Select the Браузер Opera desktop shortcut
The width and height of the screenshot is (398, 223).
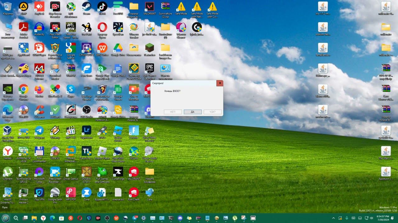pos(102,30)
